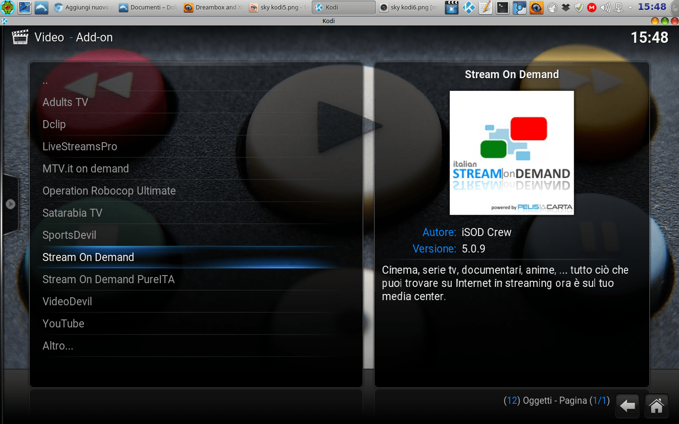Click the Stream On Demand logo thumbnail
This screenshot has width=679, height=424.
click(512, 153)
